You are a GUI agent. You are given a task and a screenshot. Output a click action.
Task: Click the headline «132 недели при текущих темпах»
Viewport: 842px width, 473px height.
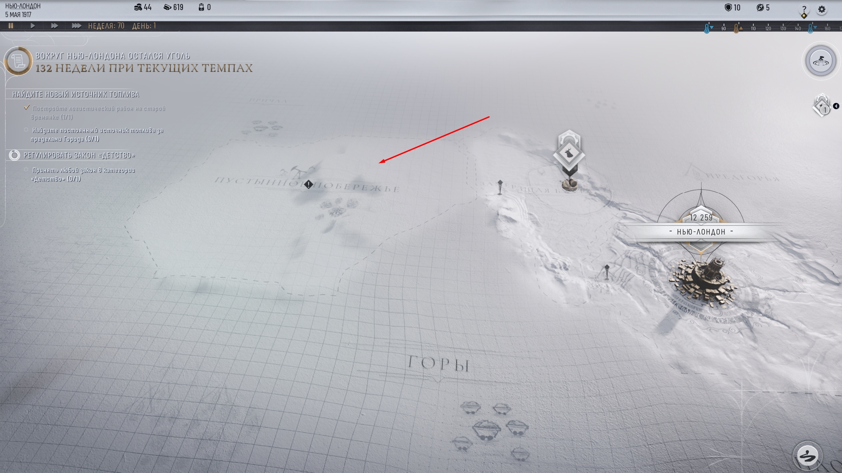(144, 68)
